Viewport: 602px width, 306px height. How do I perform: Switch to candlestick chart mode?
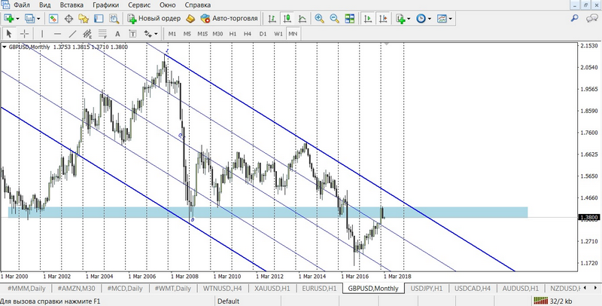(286, 18)
